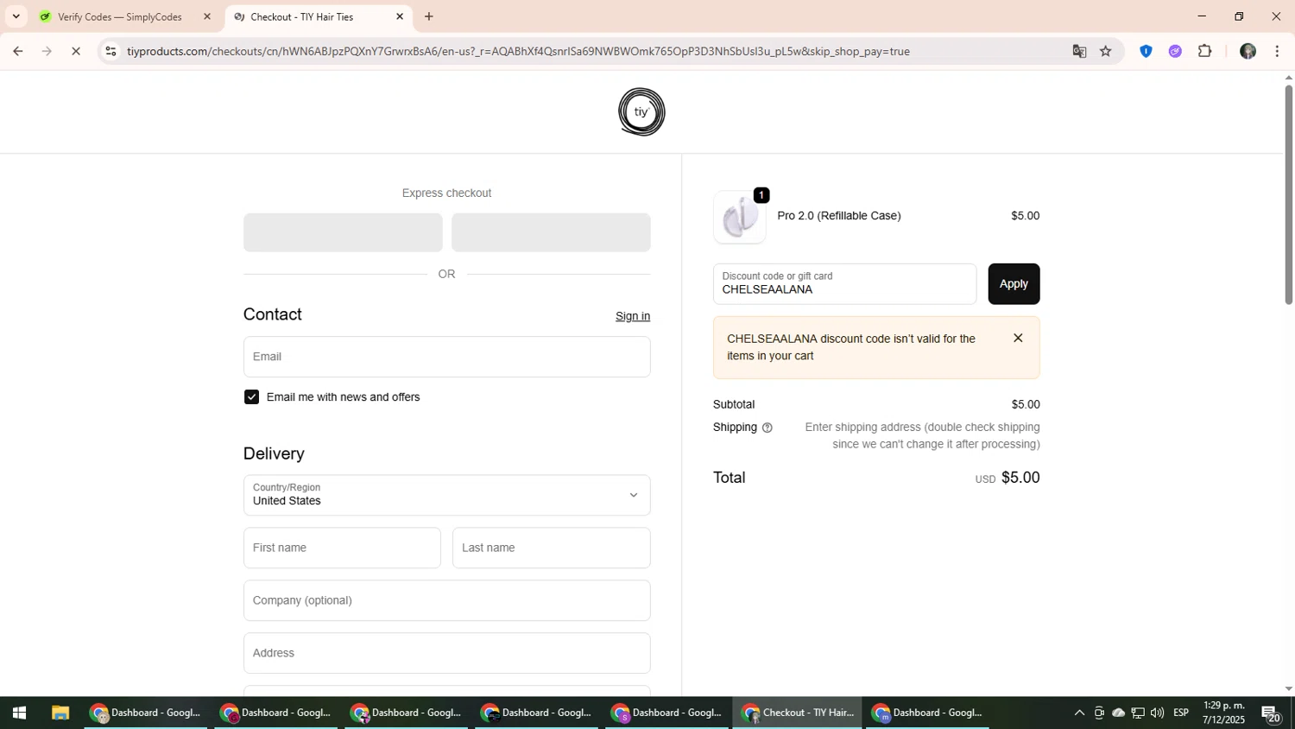Viewport: 1295px width, 729px height.
Task: Click the scroll down arrow of the page scrollbar
Action: coord(1288,688)
